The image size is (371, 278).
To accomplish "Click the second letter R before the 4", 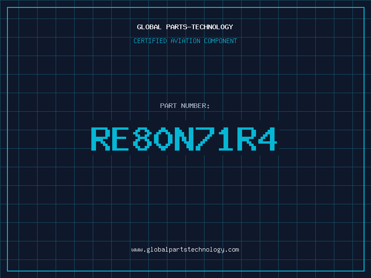I will click(248, 139).
